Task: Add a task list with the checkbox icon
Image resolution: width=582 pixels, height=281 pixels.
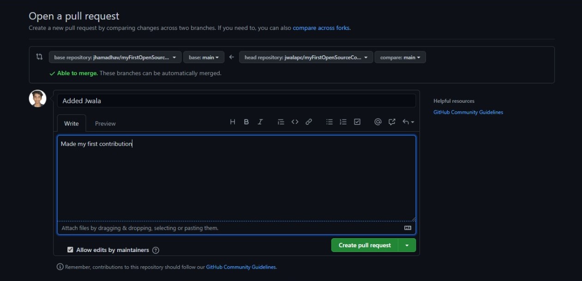Action: point(357,122)
